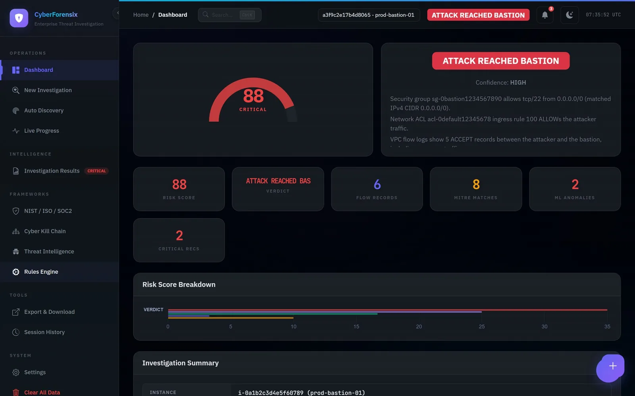This screenshot has height=396, width=635.
Task: Click the Rules Engine gear icon
Action: [x=16, y=272]
